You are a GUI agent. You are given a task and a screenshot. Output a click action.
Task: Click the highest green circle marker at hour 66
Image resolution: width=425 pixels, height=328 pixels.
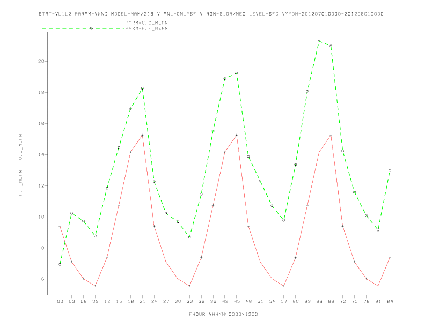tap(319, 41)
